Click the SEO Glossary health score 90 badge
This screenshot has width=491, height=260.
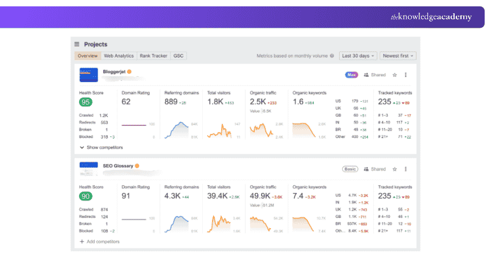pos(85,196)
